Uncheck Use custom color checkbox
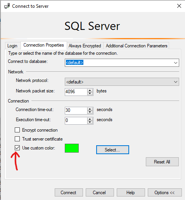 click(17, 148)
